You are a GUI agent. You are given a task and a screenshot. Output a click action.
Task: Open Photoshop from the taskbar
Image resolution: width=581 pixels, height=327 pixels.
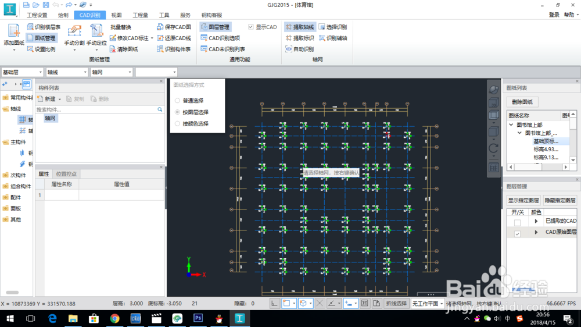click(198, 318)
